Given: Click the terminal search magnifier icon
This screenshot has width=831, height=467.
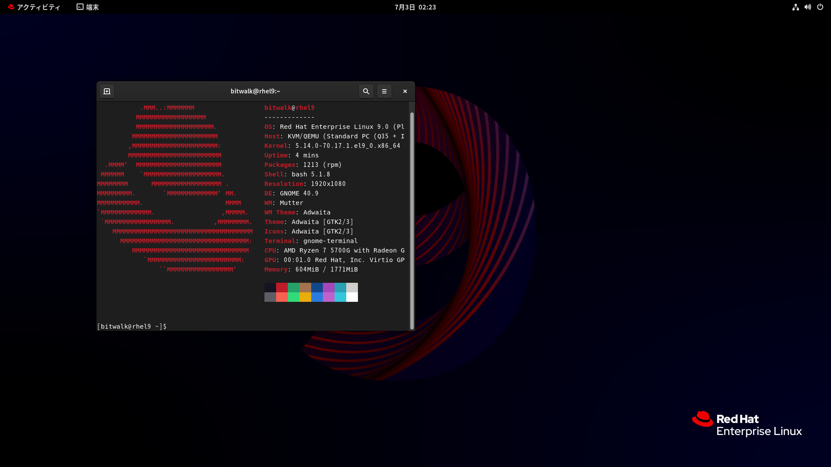Looking at the screenshot, I should click(x=366, y=91).
